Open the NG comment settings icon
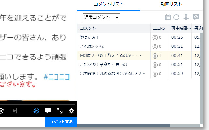 click(x=196, y=17)
